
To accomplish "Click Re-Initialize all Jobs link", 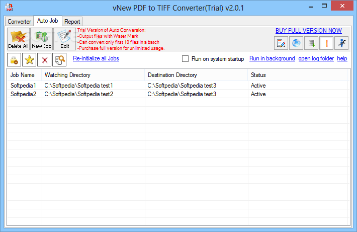I will 96,58.
